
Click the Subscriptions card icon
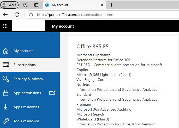click(6, 65)
